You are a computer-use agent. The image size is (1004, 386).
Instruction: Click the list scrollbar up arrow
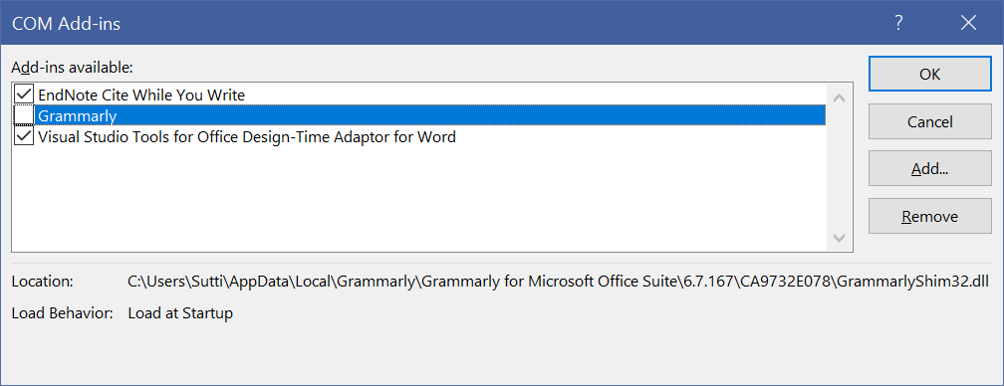839,97
